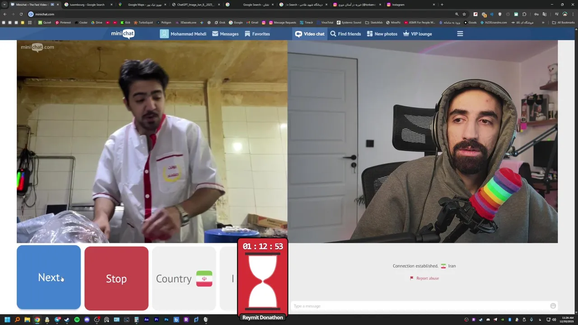
Task: Bookmark this page with the star icon
Action: (464, 14)
